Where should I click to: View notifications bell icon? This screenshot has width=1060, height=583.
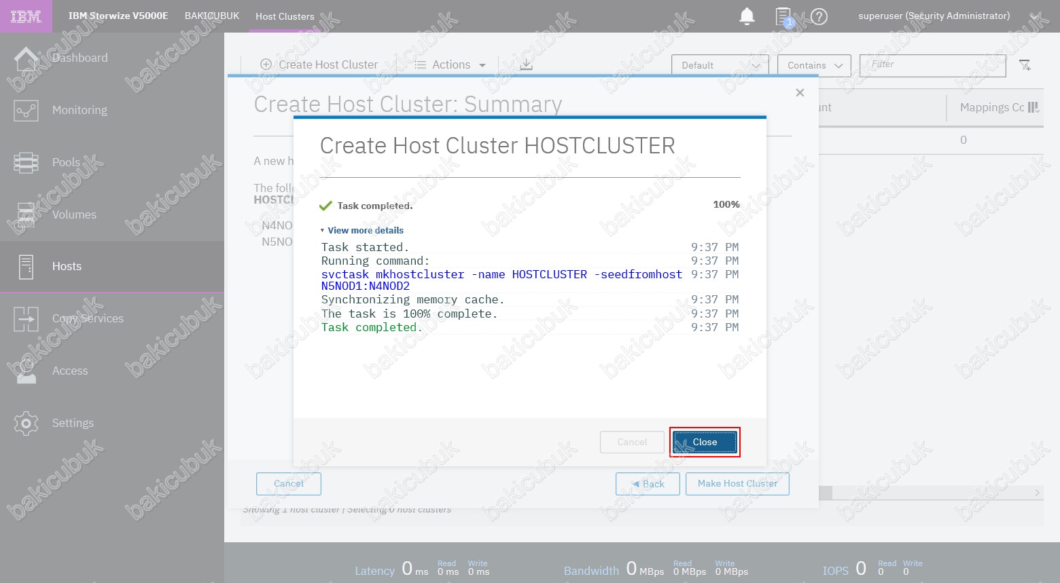[x=747, y=16]
